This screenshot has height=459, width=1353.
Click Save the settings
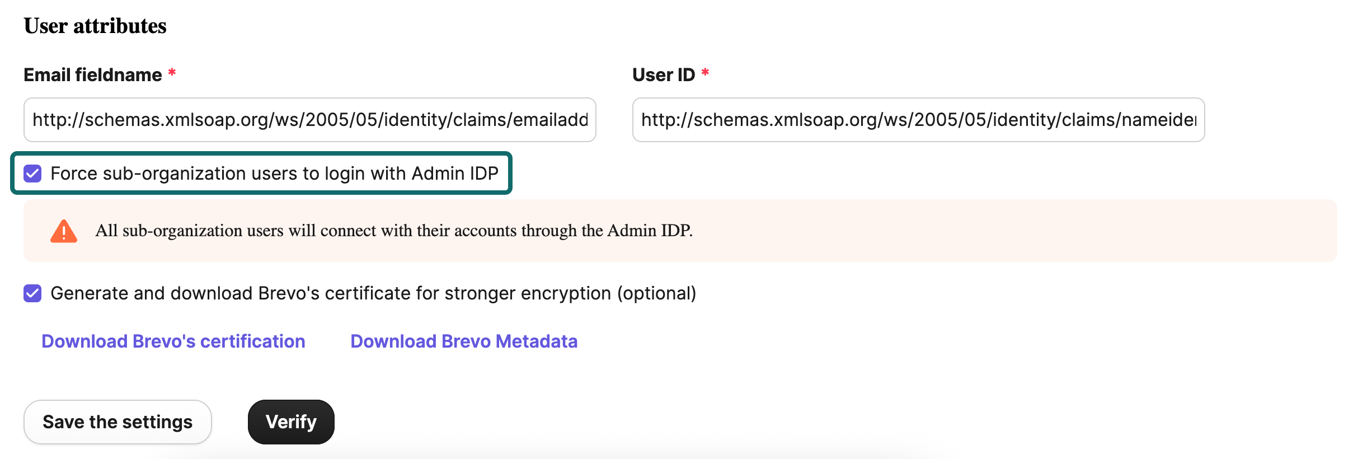118,421
